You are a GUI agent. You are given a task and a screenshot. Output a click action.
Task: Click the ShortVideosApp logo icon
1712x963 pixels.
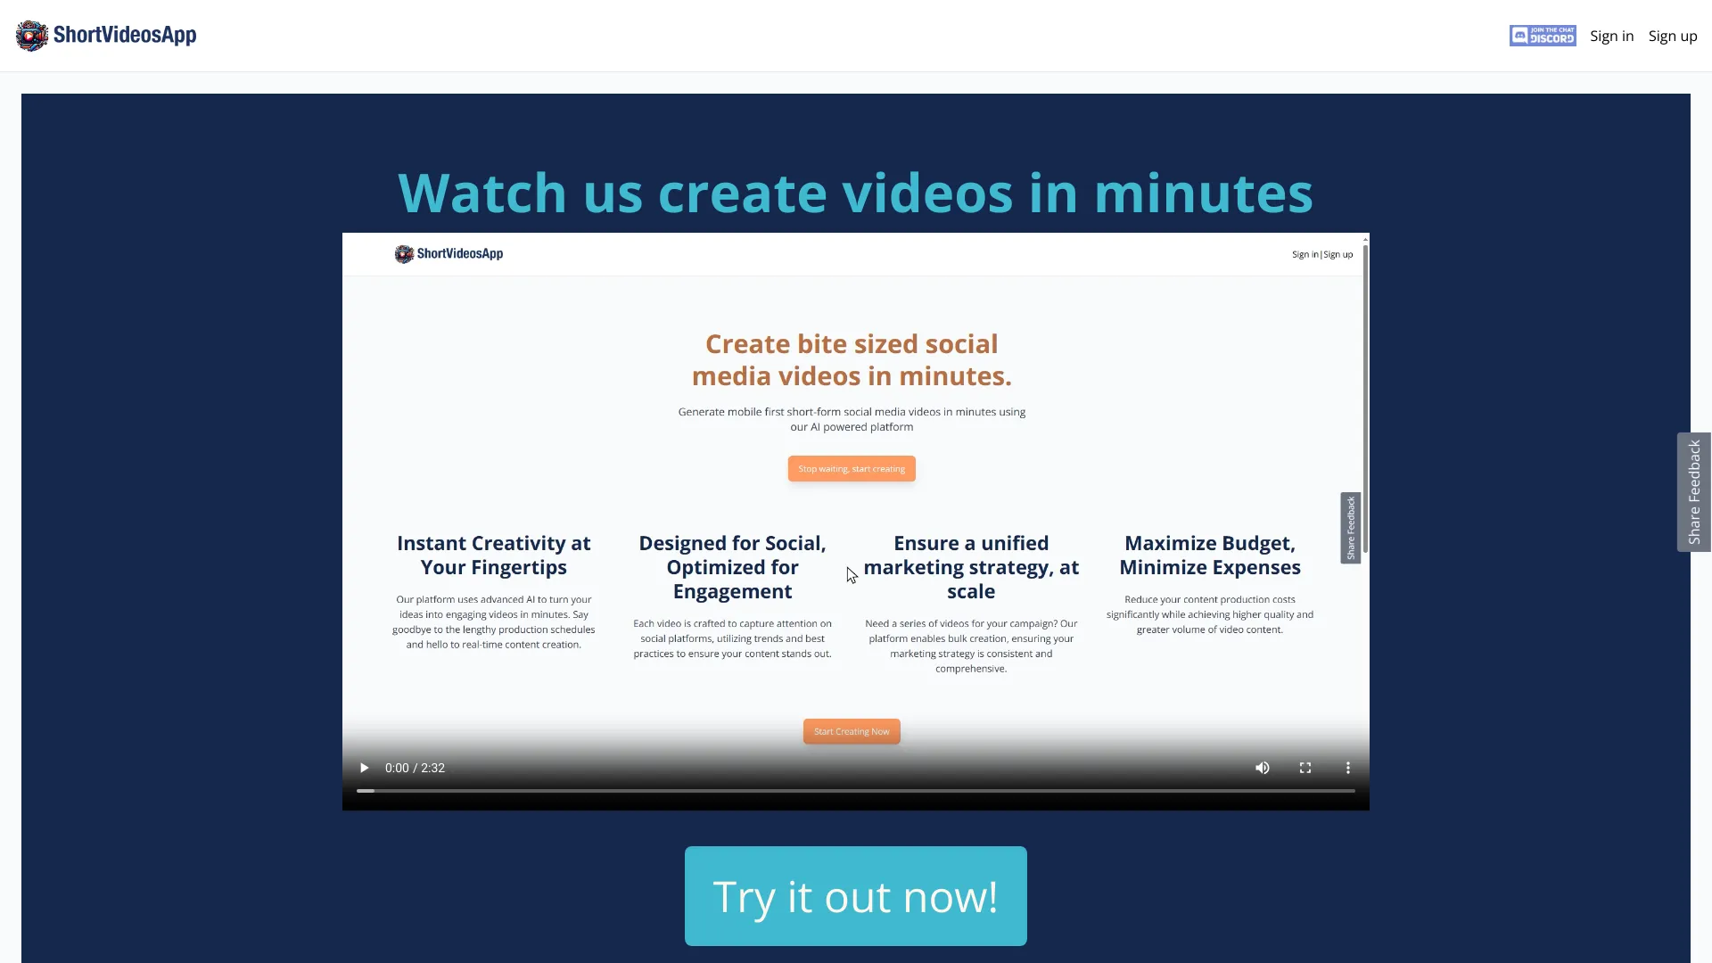pyautogui.click(x=30, y=36)
